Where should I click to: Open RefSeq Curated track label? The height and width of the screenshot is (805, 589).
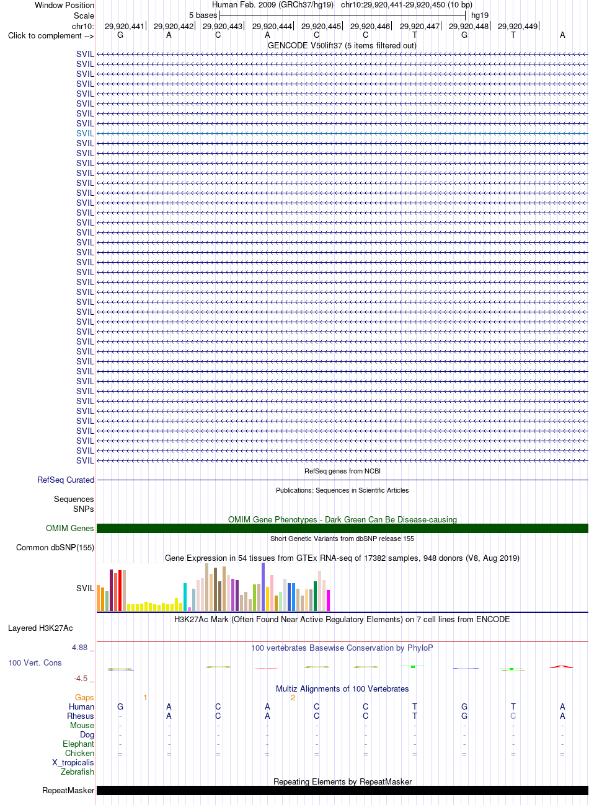point(66,480)
